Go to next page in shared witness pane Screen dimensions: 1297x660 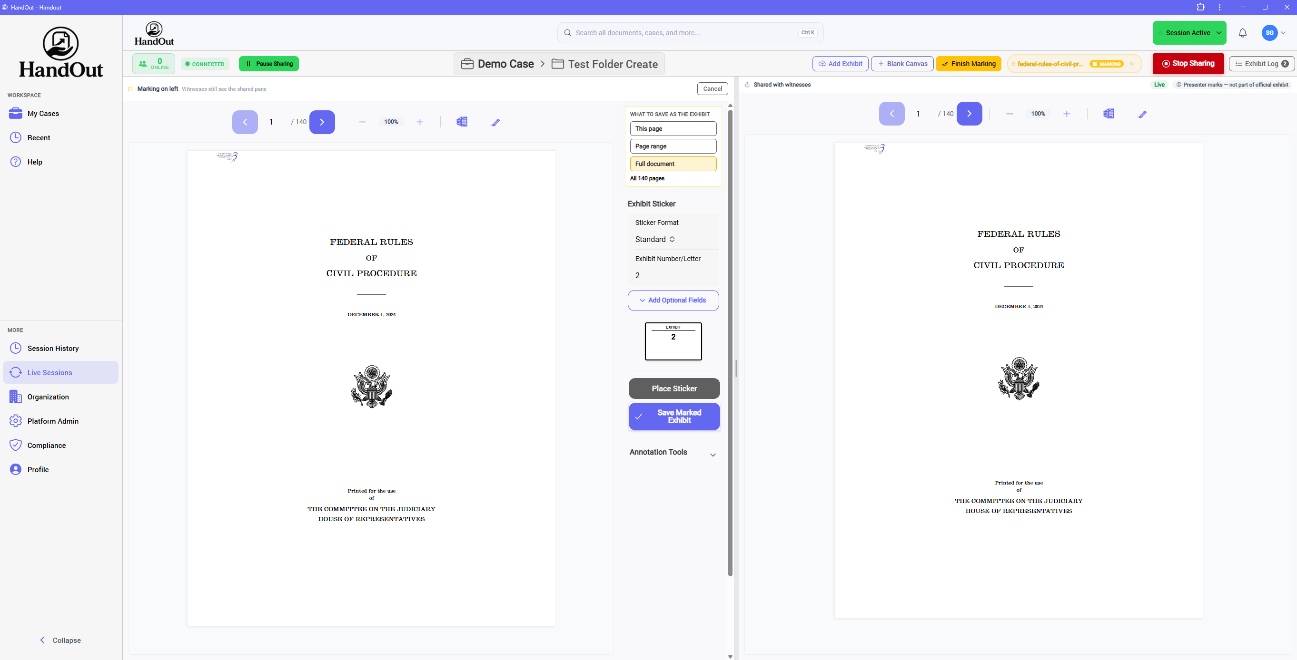969,114
